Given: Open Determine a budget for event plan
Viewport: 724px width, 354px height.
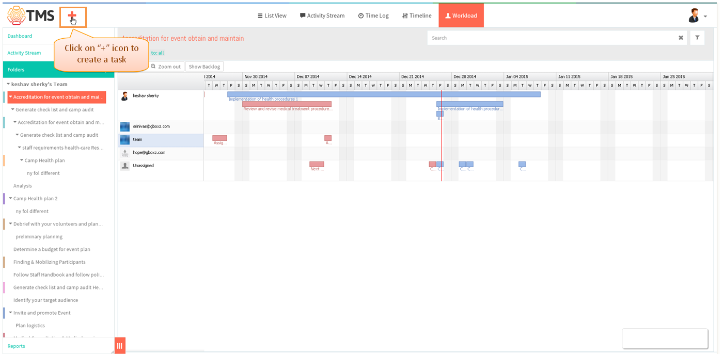Looking at the screenshot, I should (52, 249).
